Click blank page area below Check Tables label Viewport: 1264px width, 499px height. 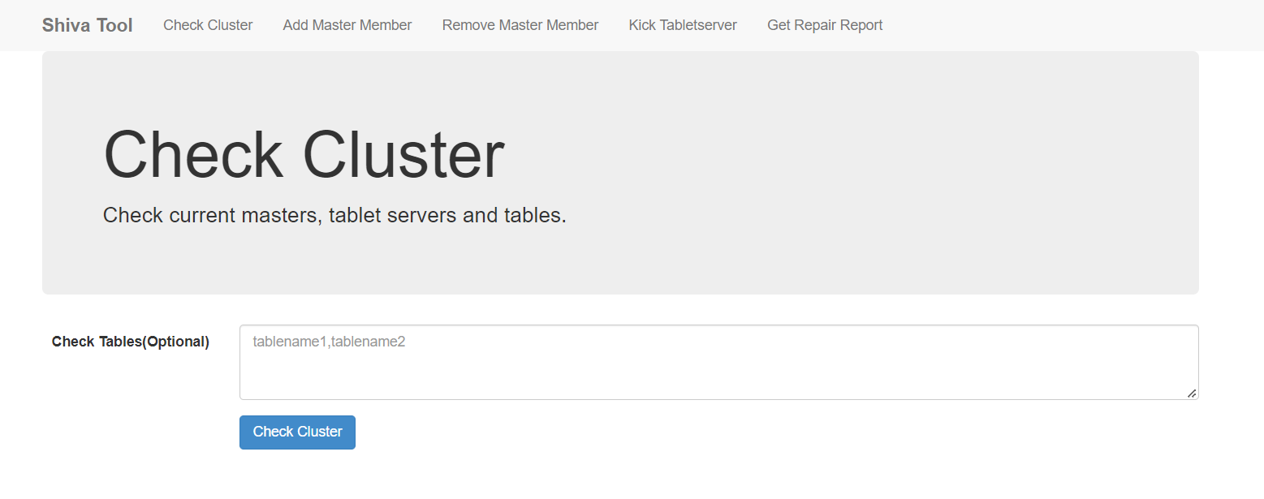pos(130,422)
